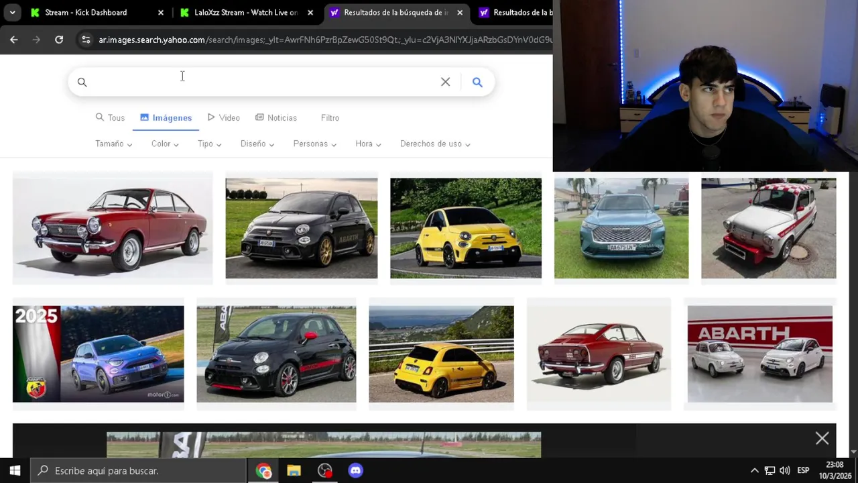Open the network status tray icon
This screenshot has height=483, width=858.
[x=770, y=470]
